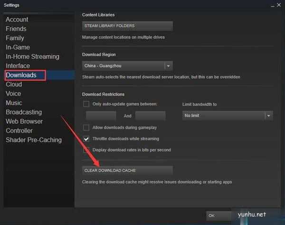Click the auto-update end time field after And
The height and width of the screenshot is (225, 285).
151,116
